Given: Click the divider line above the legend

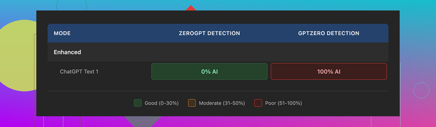Looking at the screenshot, I should coord(218,91).
